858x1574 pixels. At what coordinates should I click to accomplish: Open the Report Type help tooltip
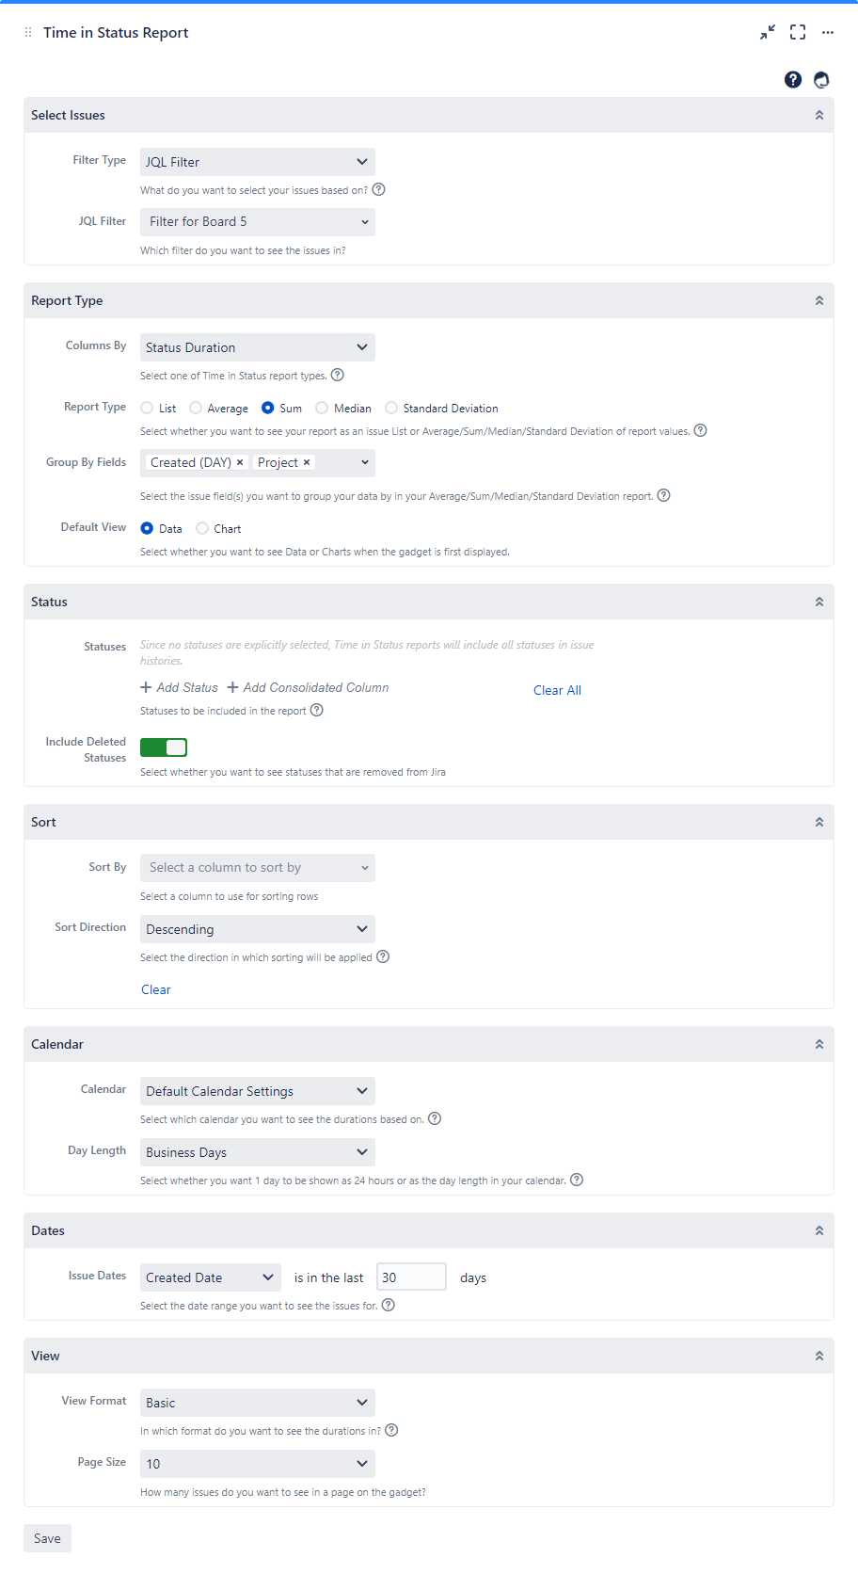(x=700, y=430)
